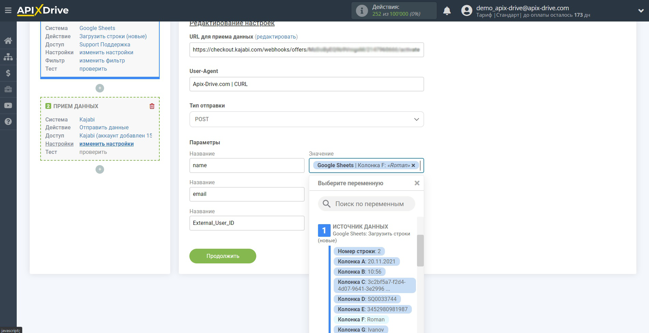Click the Kajabi webhook URL field

[x=306, y=50]
